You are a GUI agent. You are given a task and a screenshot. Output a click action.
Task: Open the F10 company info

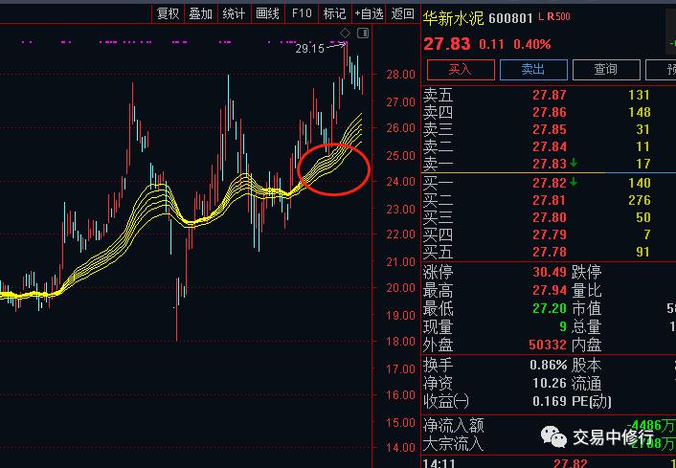302,13
